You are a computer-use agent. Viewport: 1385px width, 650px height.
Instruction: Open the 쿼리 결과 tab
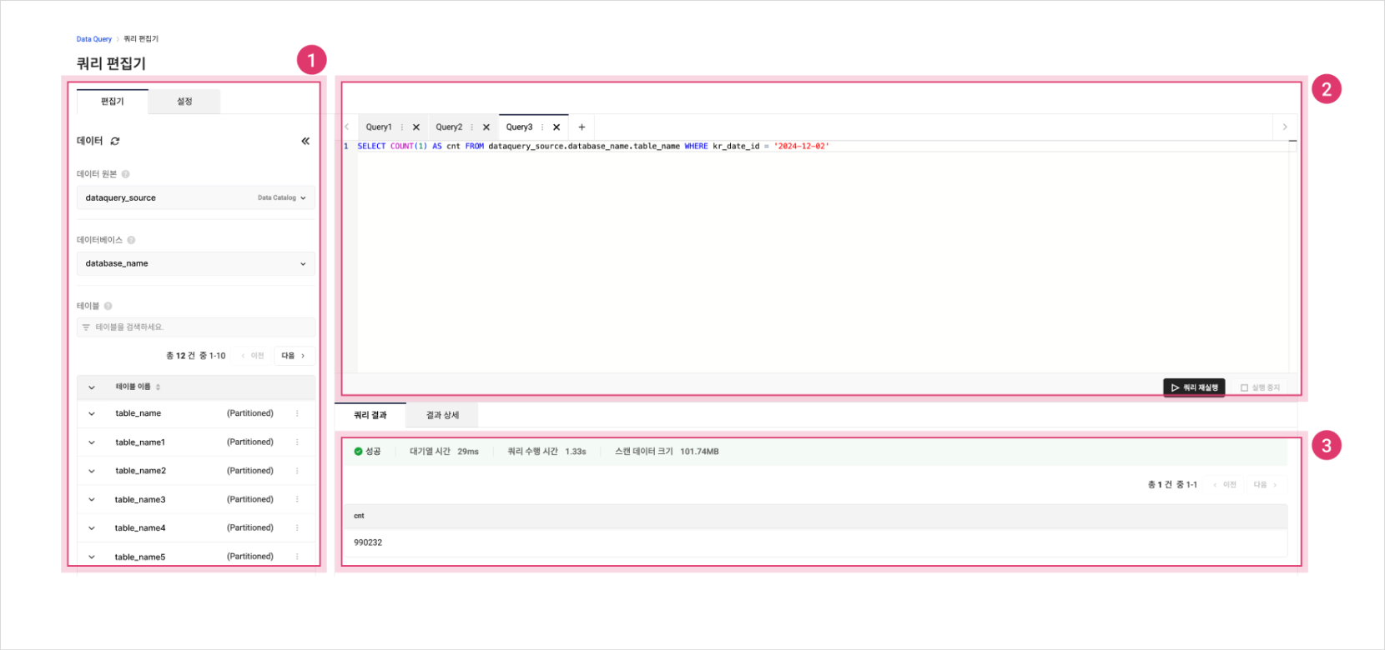(370, 415)
